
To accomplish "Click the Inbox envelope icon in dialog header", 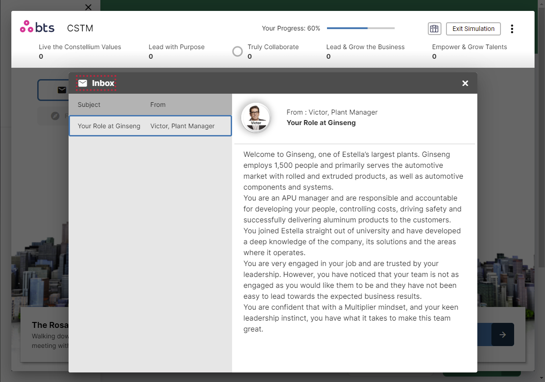I will coord(83,83).
